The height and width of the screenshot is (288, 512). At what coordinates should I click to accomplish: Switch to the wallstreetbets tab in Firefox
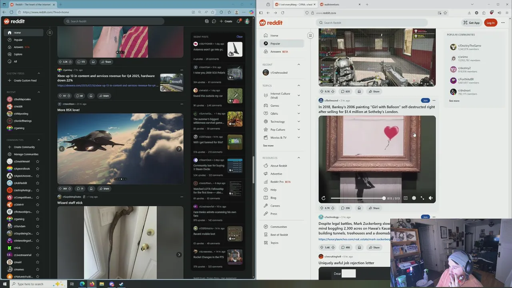pyautogui.click(x=339, y=4)
